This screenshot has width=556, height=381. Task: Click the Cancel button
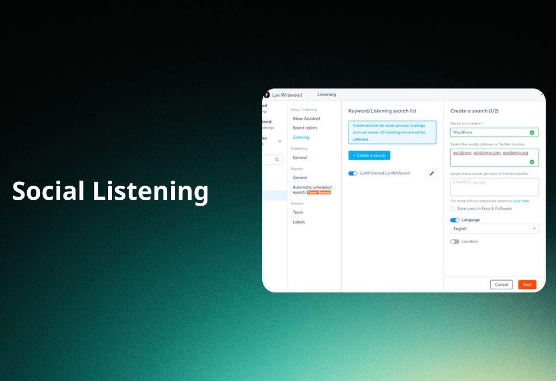pyautogui.click(x=501, y=284)
